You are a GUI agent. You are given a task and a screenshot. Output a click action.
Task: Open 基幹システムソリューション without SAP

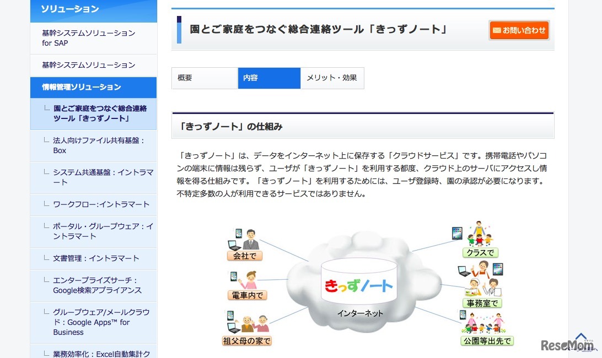click(93, 65)
